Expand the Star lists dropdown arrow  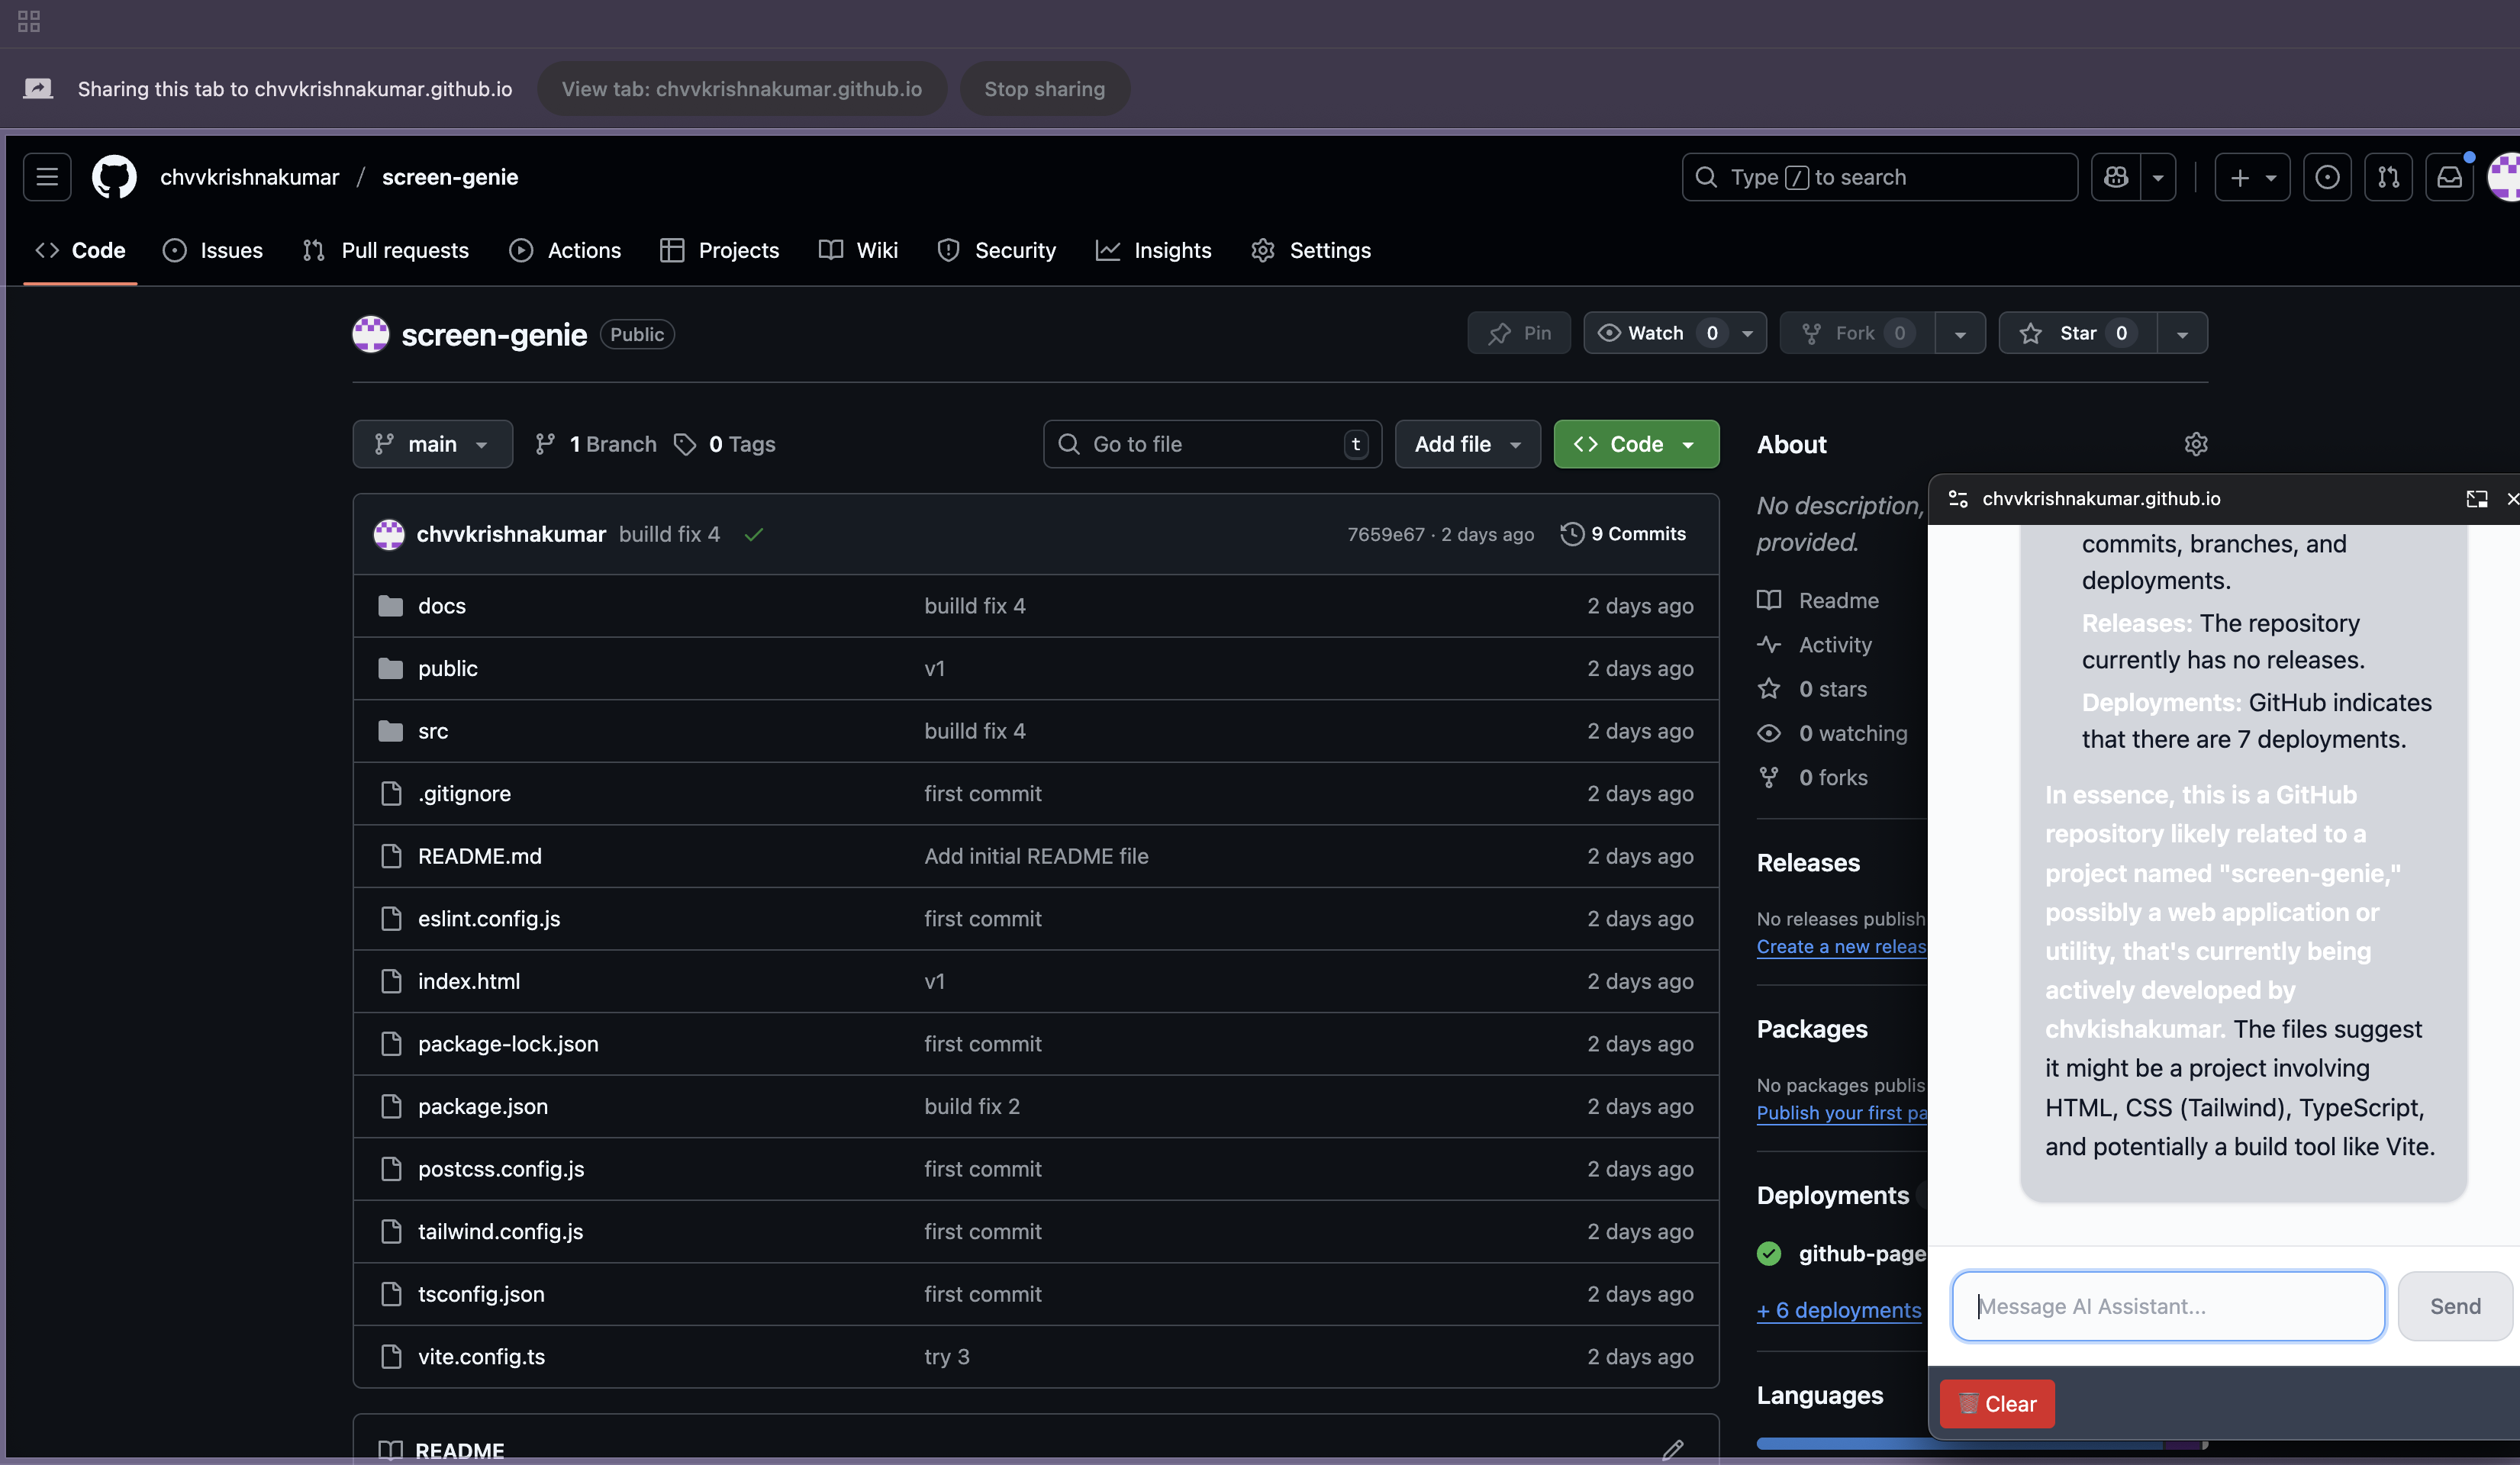tap(2182, 333)
